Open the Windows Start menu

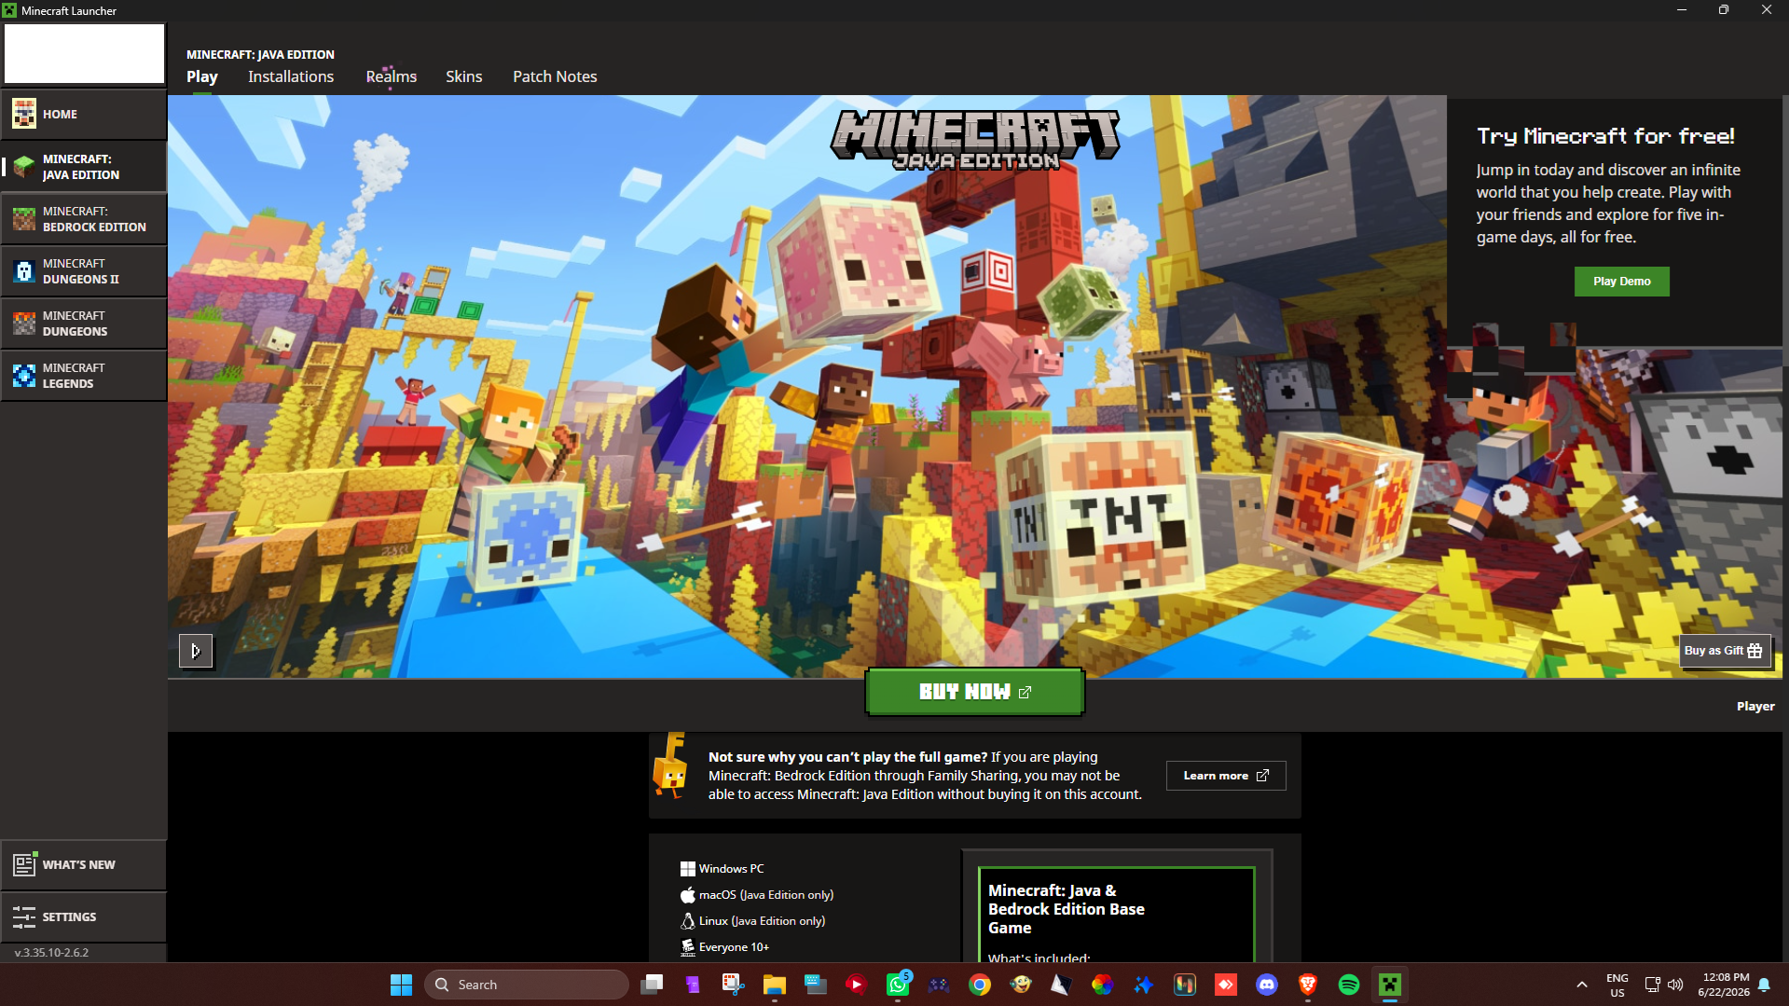[x=402, y=985]
